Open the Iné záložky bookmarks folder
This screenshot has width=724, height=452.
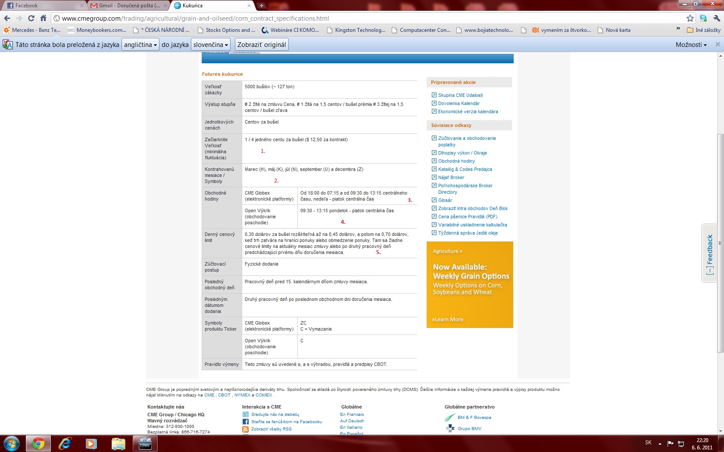[x=704, y=30]
